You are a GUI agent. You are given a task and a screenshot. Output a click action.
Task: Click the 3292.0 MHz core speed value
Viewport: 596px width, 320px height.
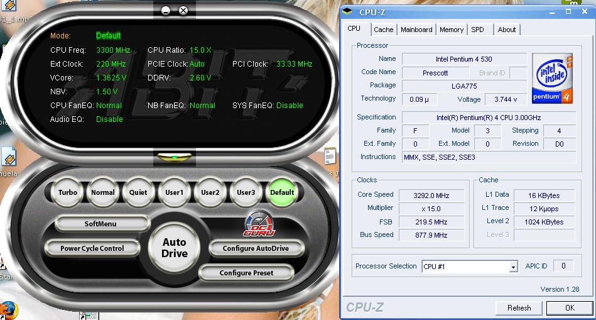pos(431,196)
